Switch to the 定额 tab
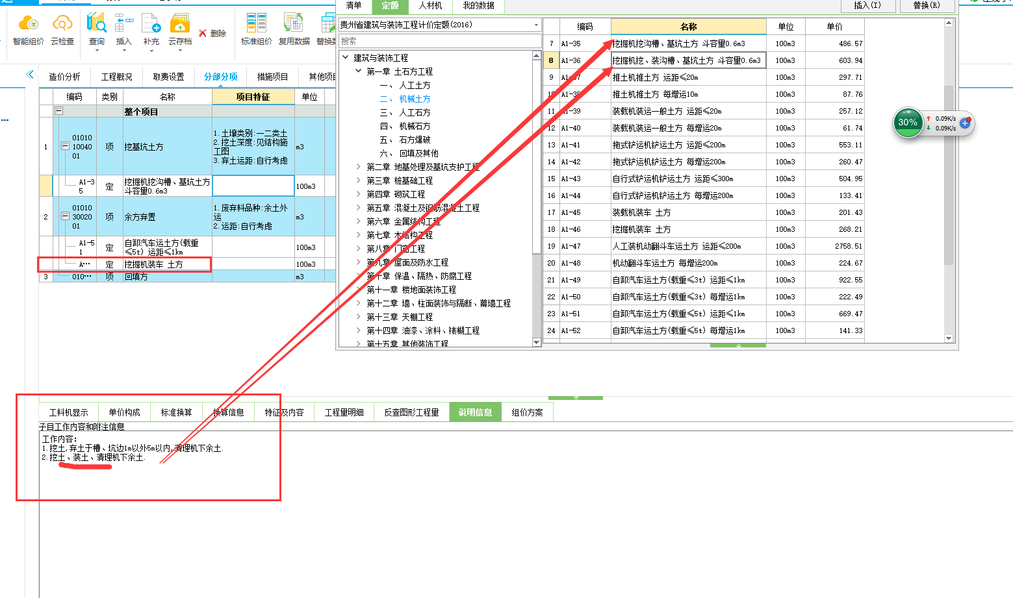The width and height of the screenshot is (1013, 598). (x=390, y=6)
